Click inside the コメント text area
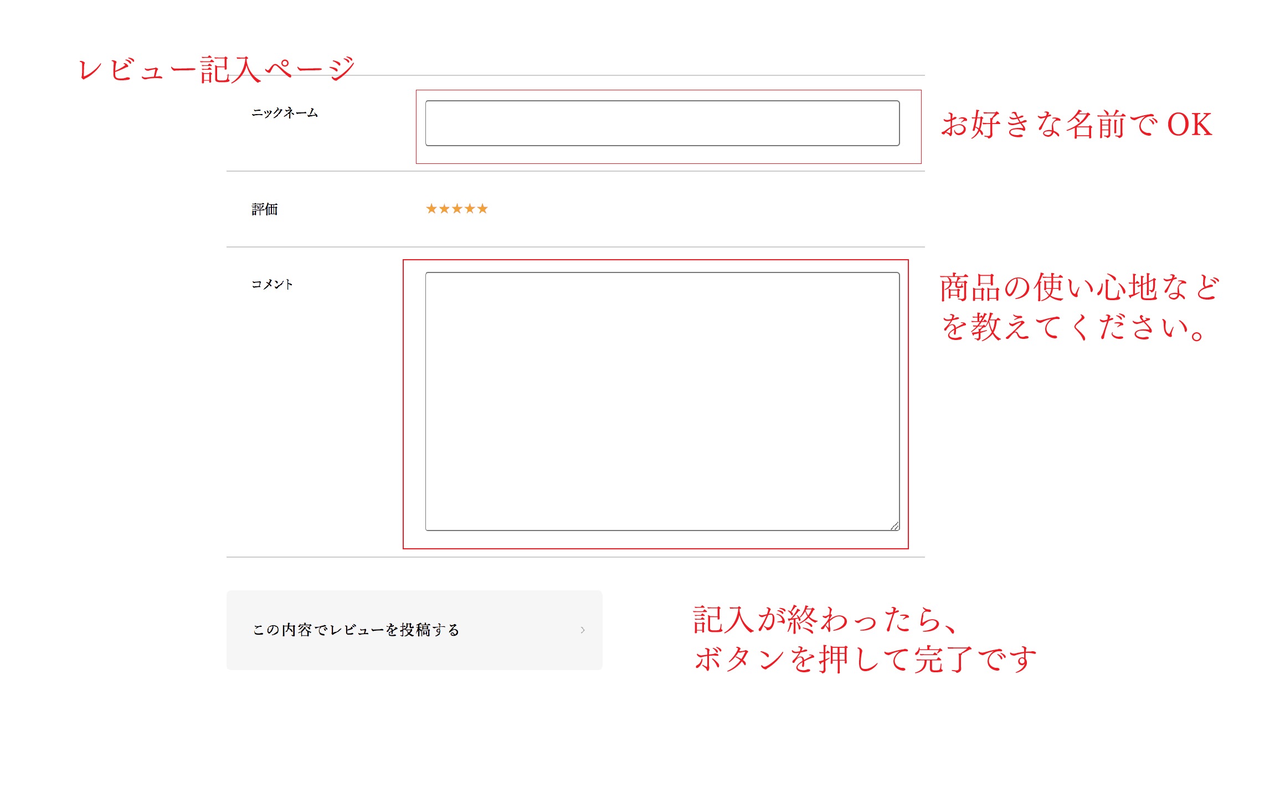 662,401
